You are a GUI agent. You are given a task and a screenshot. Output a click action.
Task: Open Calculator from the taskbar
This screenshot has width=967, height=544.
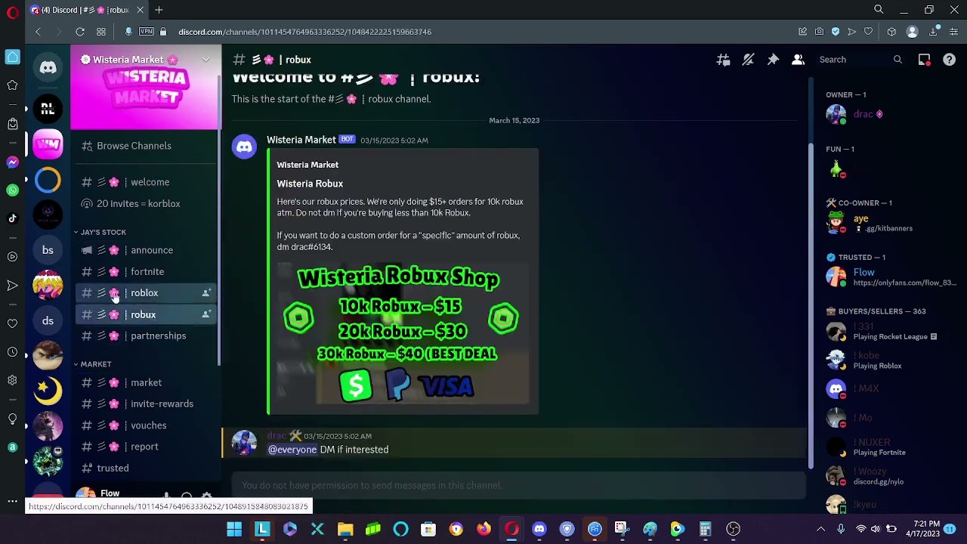point(705,529)
